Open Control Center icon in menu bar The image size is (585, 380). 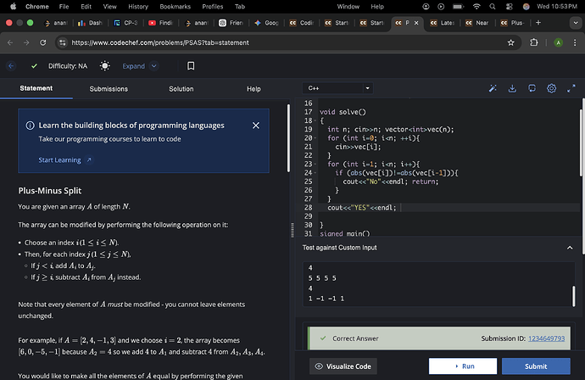pyautogui.click(x=510, y=6)
